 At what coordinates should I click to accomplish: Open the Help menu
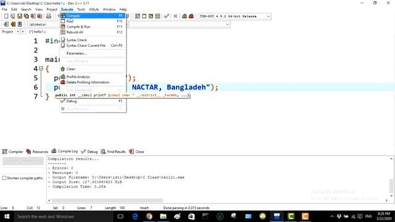[123, 9]
